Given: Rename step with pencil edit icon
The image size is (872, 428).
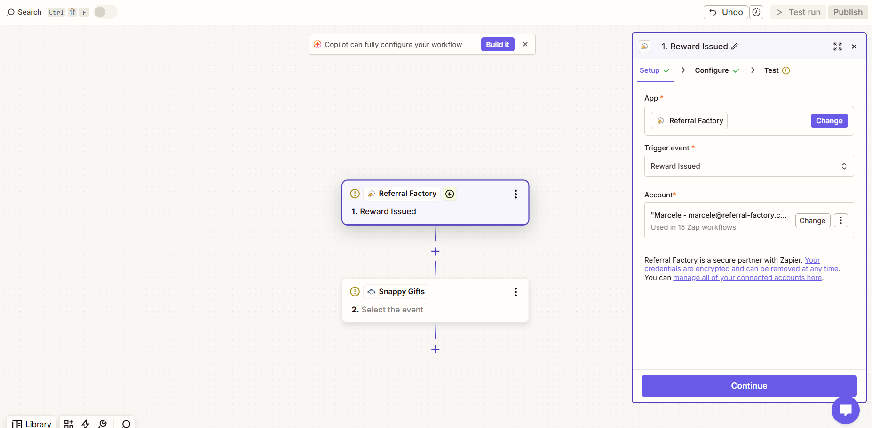Looking at the screenshot, I should [735, 47].
